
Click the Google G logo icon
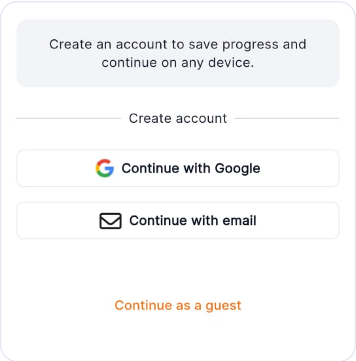tap(105, 168)
